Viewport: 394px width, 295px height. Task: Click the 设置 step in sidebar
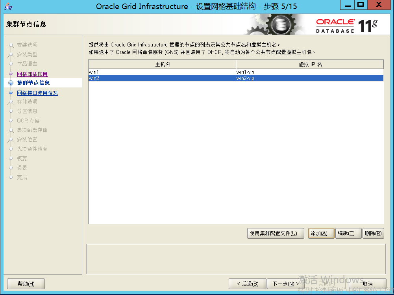(x=22, y=168)
